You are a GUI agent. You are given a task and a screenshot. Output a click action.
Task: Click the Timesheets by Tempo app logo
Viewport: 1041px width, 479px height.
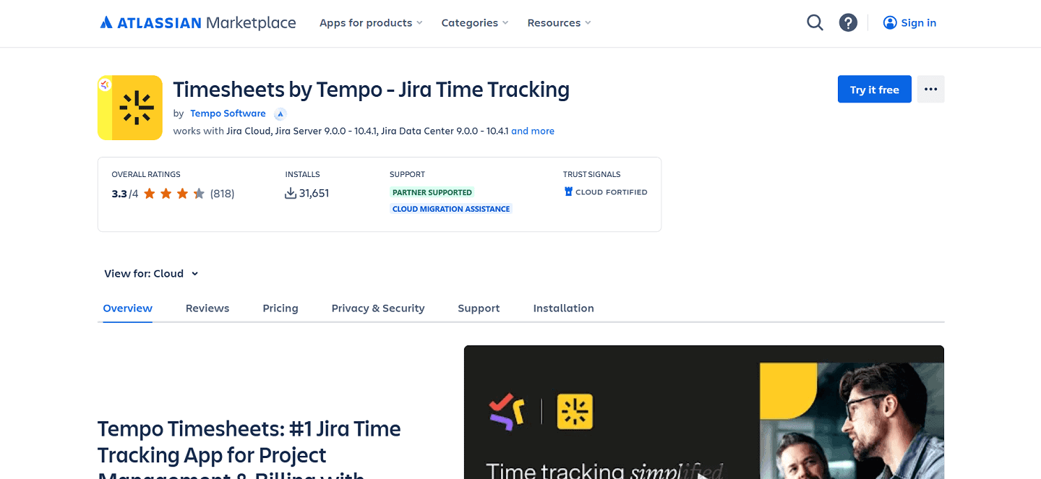(x=130, y=108)
